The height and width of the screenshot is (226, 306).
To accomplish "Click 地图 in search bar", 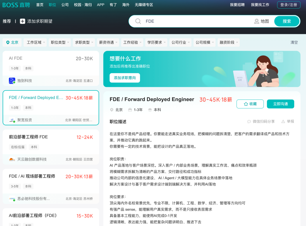I will click(x=265, y=21).
